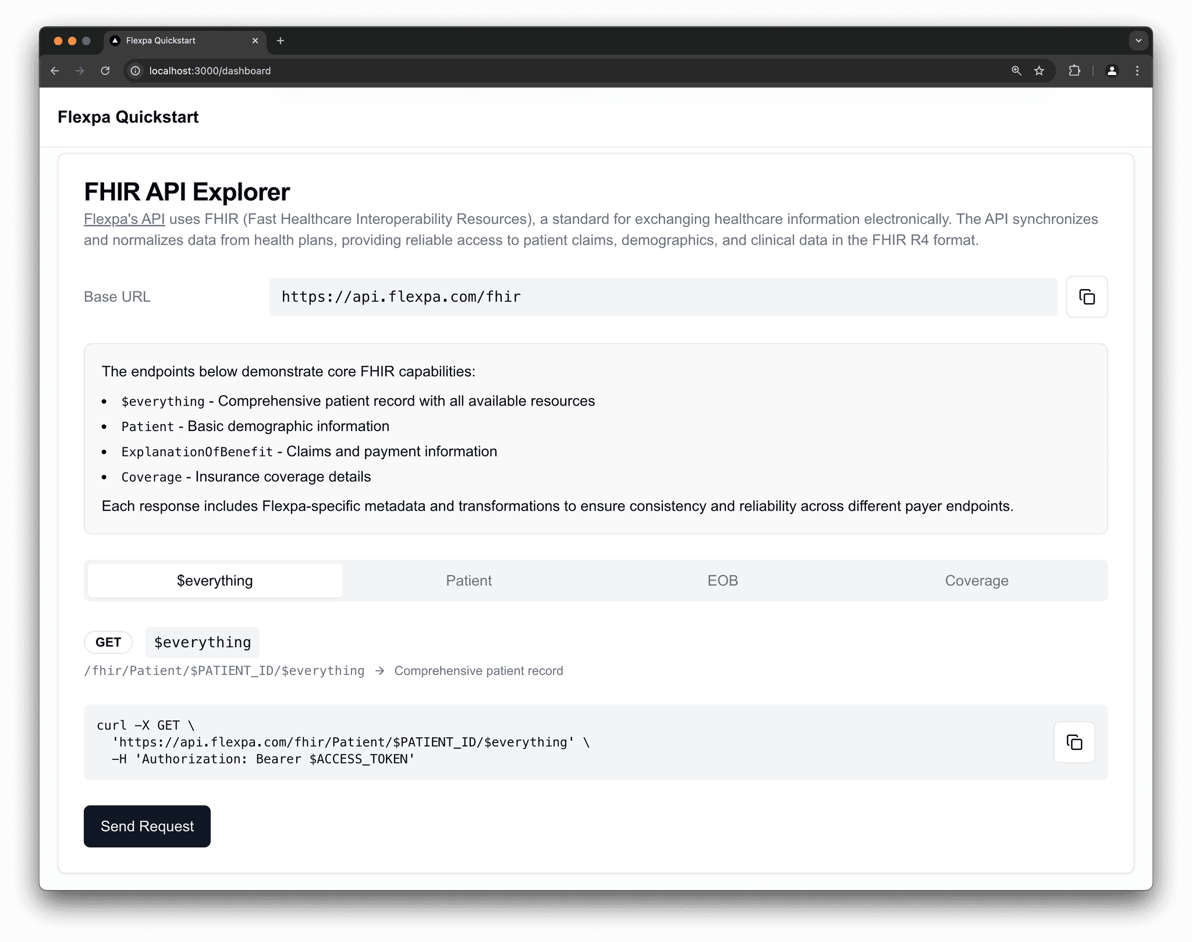The width and height of the screenshot is (1192, 942).
Task: Close the Flexpa Quickstart browser tab
Action: [x=255, y=41]
